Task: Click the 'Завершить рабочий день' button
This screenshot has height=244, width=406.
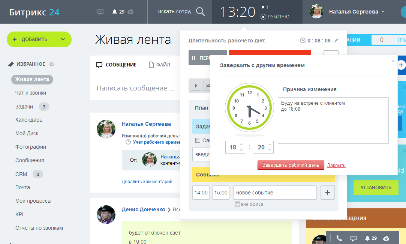Action: (291, 165)
